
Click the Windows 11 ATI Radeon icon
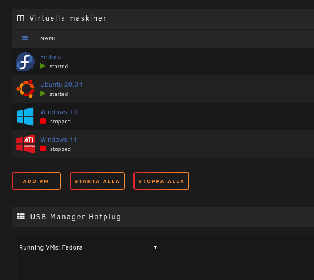tap(25, 144)
